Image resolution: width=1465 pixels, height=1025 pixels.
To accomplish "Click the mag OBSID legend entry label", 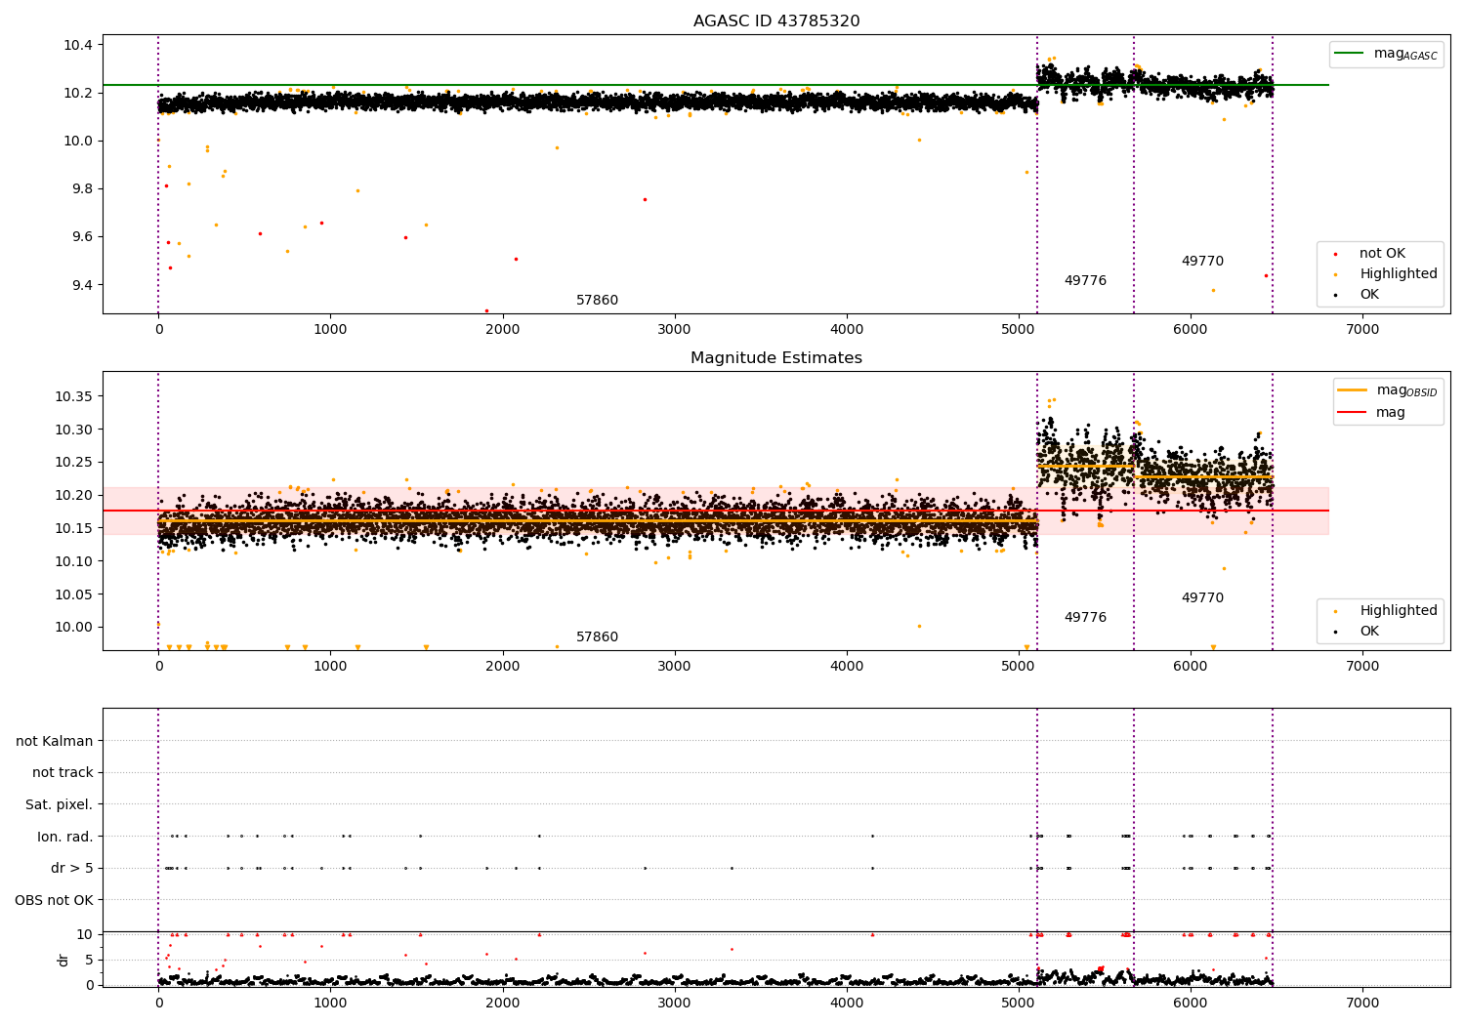I will (x=1407, y=390).
